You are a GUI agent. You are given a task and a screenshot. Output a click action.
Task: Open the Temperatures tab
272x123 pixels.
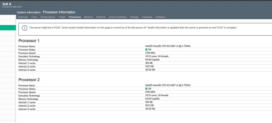[48, 17]
